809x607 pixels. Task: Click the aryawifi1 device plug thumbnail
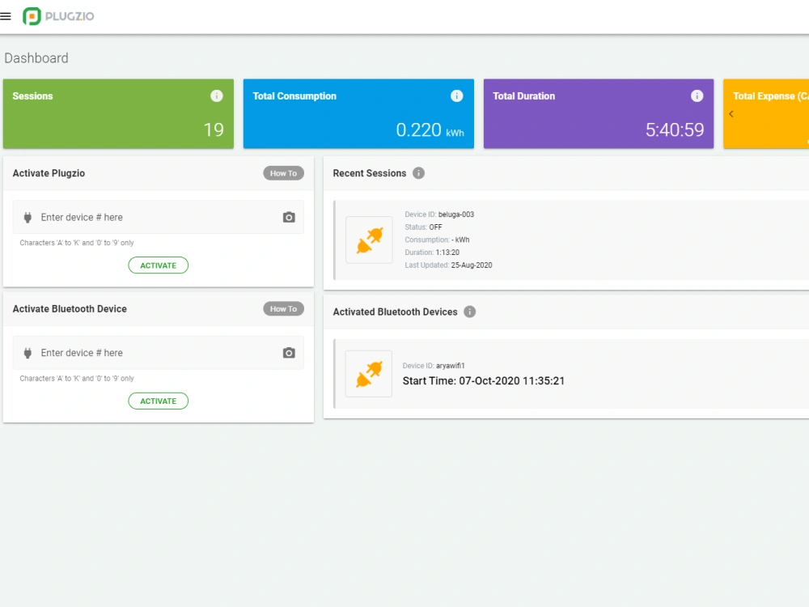pyautogui.click(x=368, y=374)
